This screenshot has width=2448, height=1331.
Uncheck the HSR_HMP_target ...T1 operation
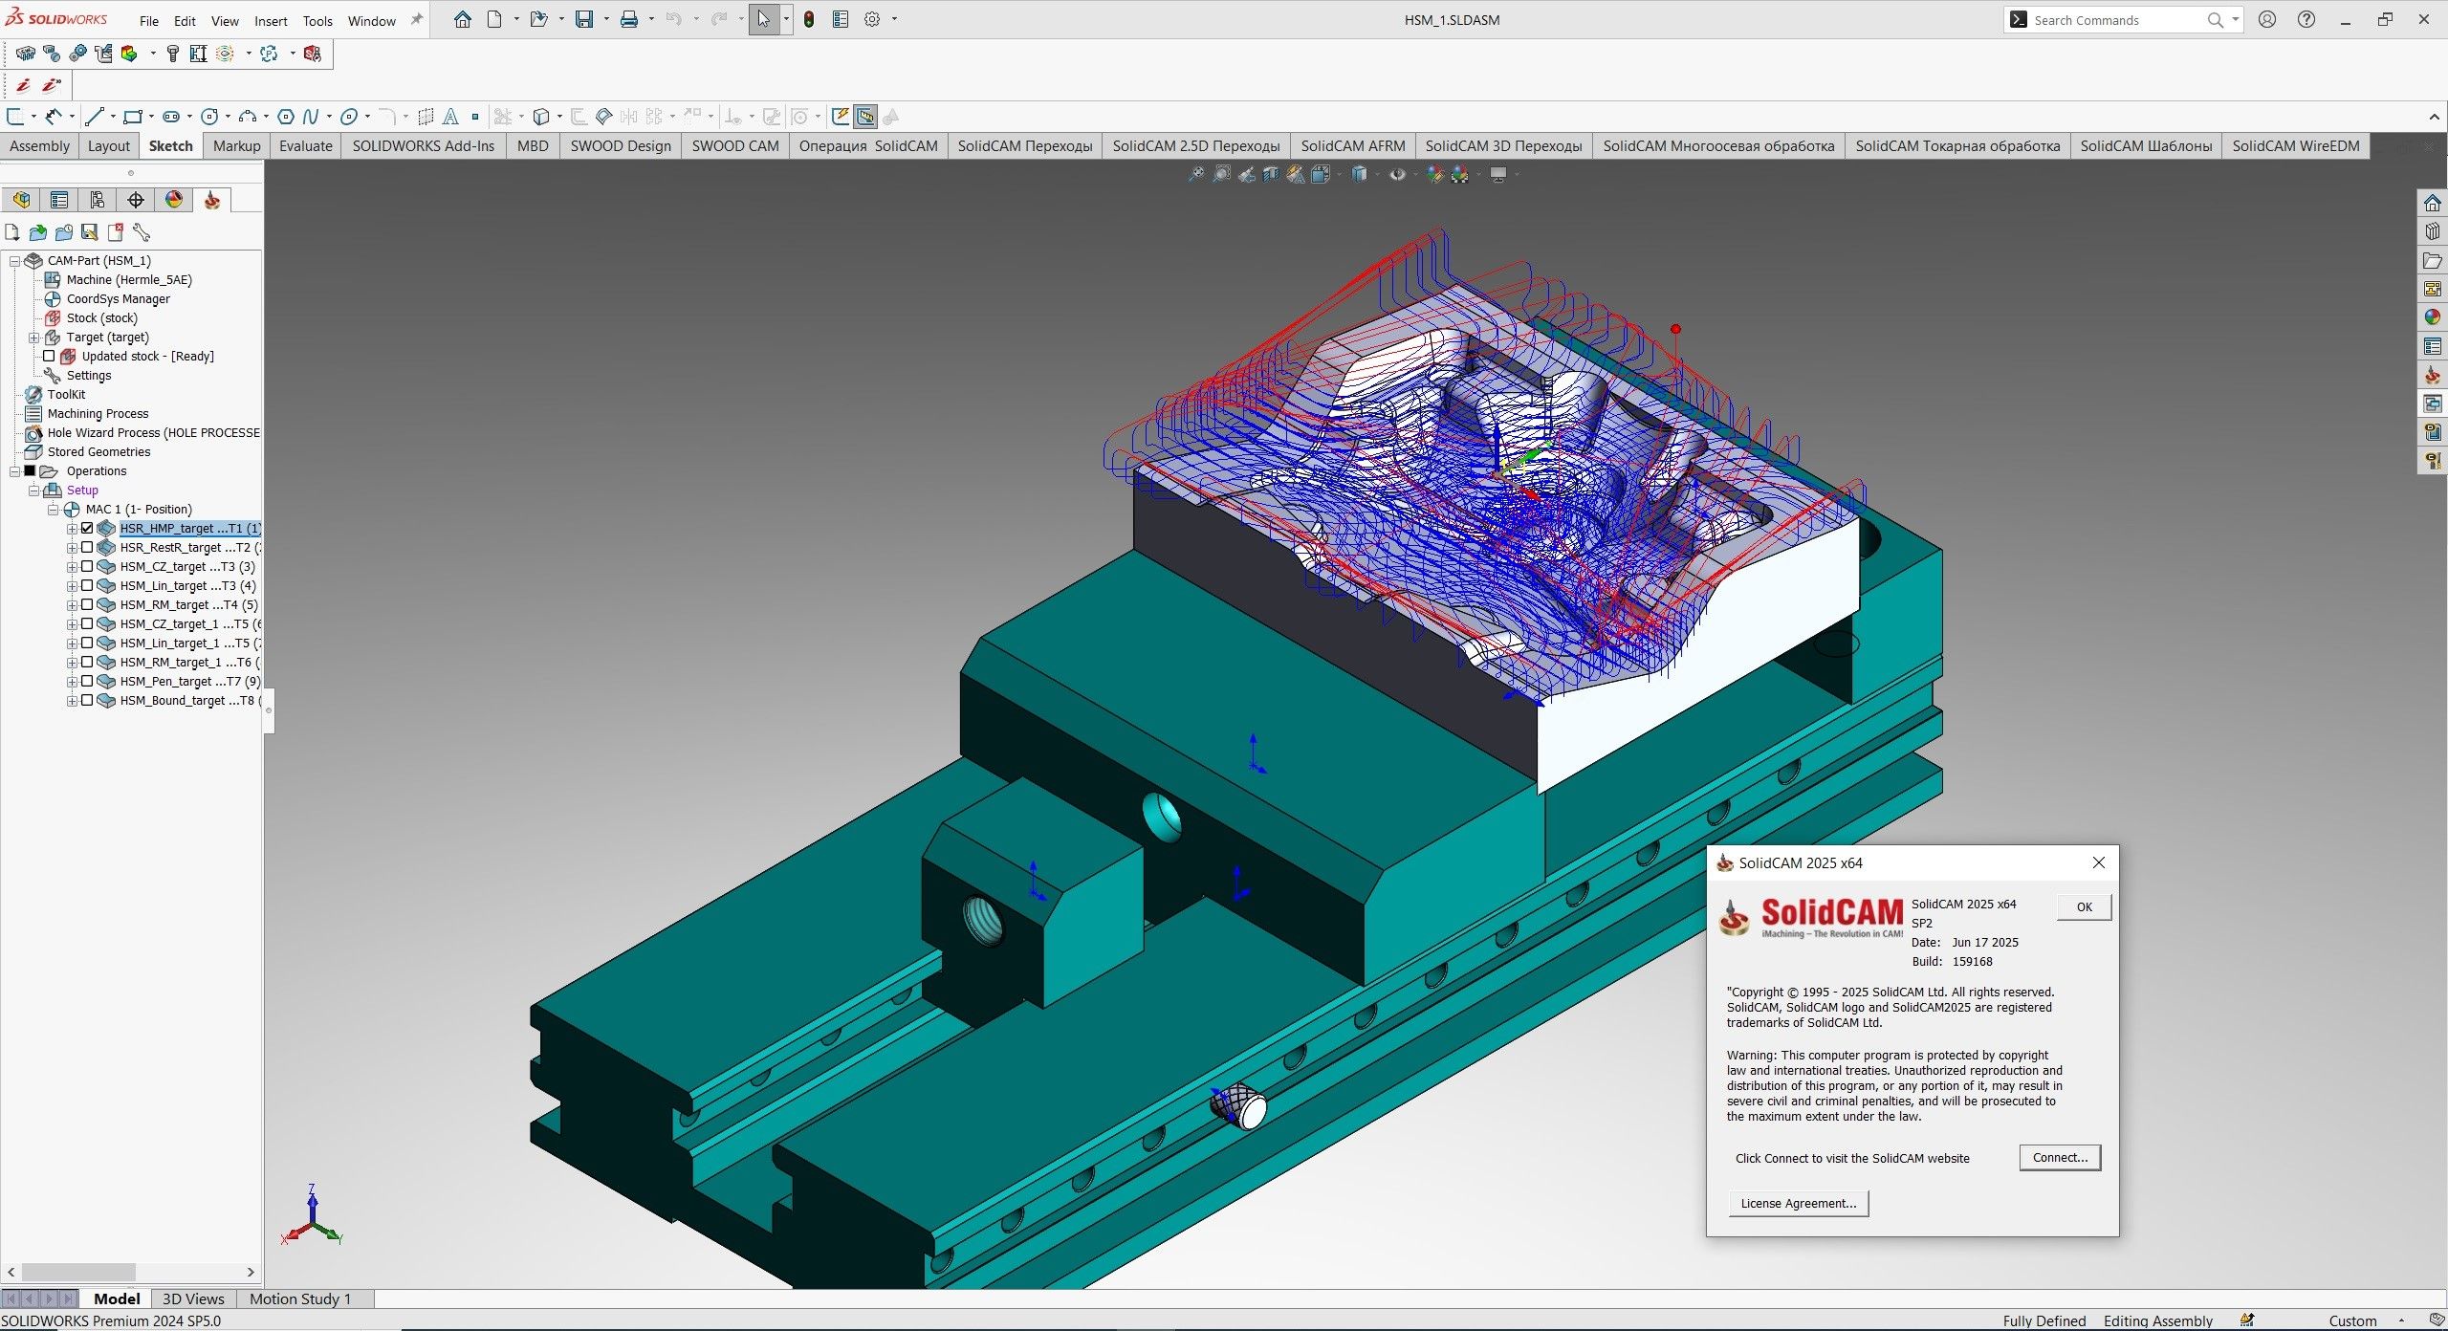pyautogui.click(x=87, y=528)
